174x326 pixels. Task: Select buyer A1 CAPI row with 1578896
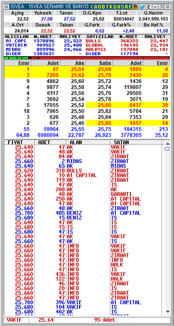coord(44,41)
